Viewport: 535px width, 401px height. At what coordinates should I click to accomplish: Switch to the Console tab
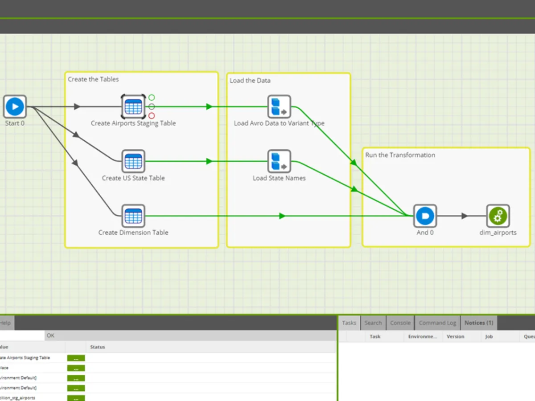pyautogui.click(x=400, y=323)
